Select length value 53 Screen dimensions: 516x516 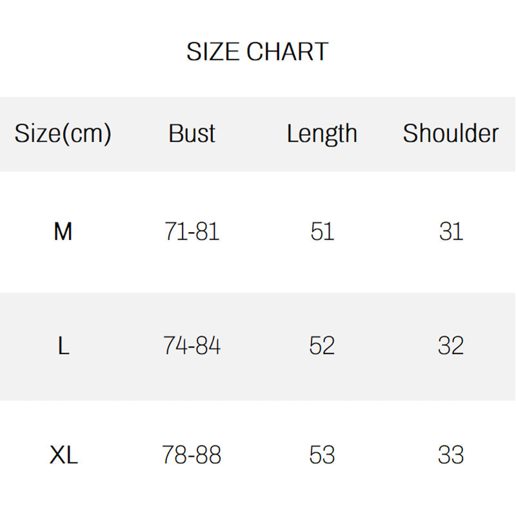click(x=322, y=455)
